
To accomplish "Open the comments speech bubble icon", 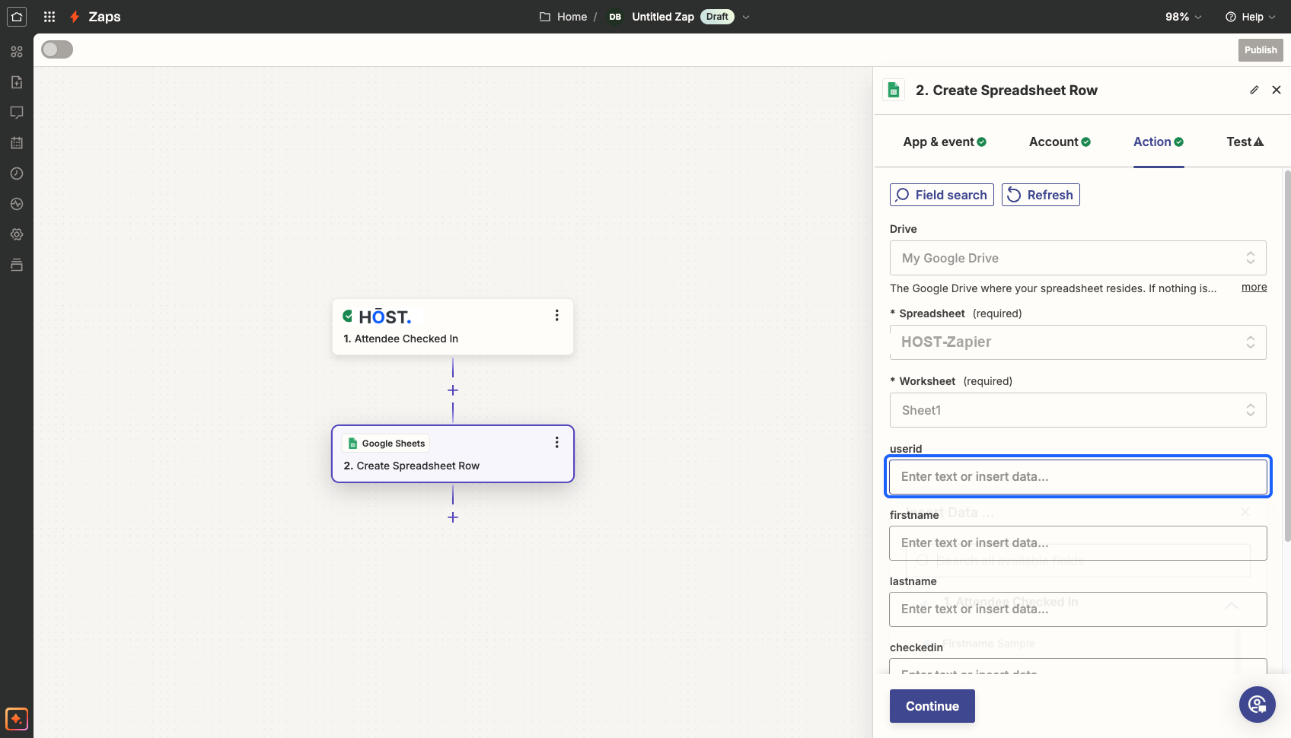I will (17, 113).
